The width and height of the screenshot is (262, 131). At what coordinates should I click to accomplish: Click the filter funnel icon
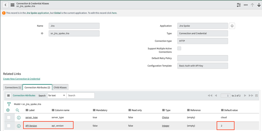coord(9,104)
